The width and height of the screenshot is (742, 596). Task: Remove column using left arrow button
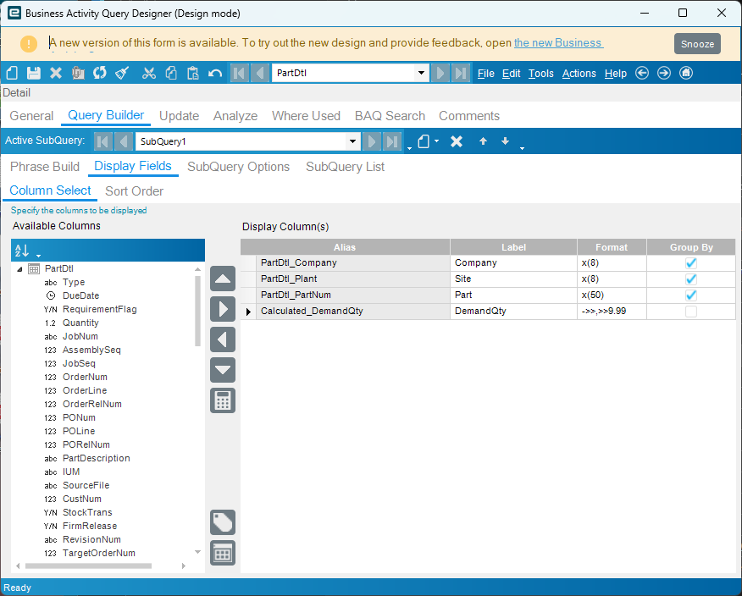click(x=223, y=339)
